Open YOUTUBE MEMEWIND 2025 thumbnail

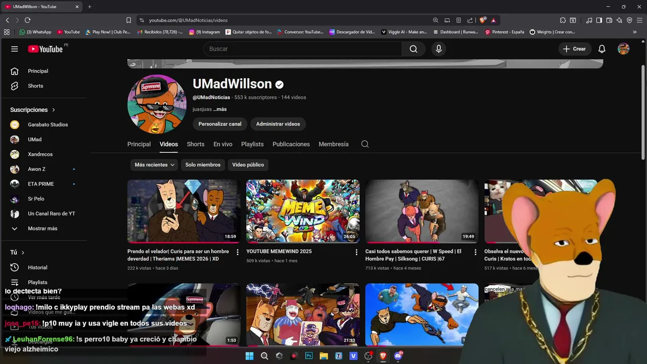click(303, 211)
